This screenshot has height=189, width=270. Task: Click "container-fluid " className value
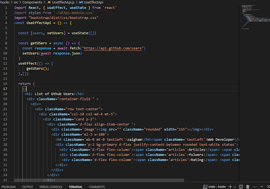[x=77, y=99]
